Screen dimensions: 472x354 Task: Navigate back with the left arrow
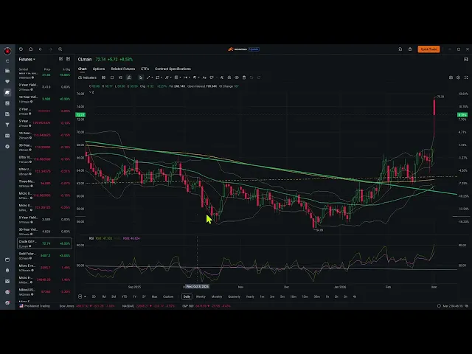[x=41, y=49]
